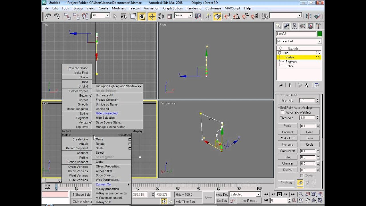Click the Bind to Space Warp icon
Image resolution: width=366 pixels, height=206 pixels.
pyautogui.click(x=85, y=16)
